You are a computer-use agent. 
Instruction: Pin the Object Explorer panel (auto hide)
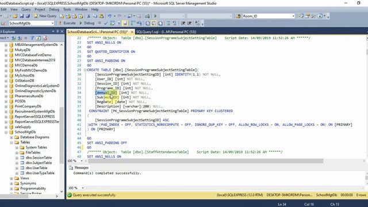(57, 31)
